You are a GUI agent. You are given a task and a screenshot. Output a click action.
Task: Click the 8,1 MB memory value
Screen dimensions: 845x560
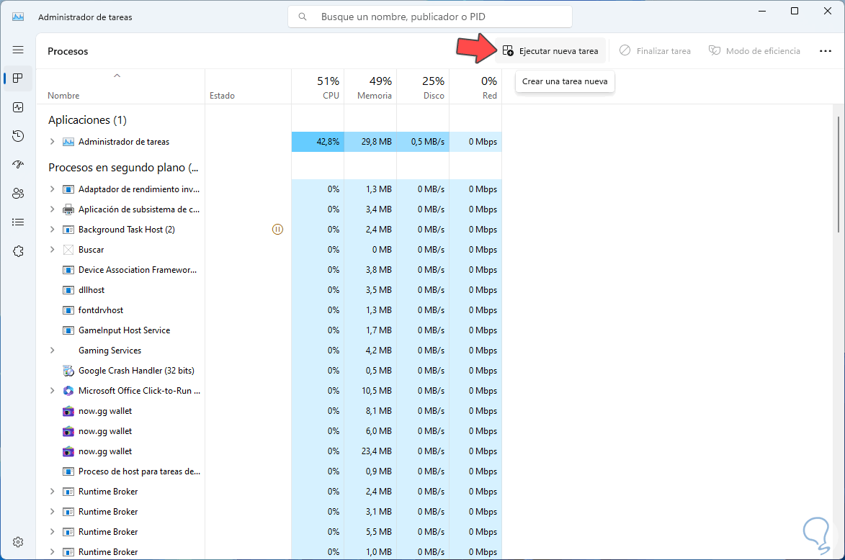[x=378, y=411]
